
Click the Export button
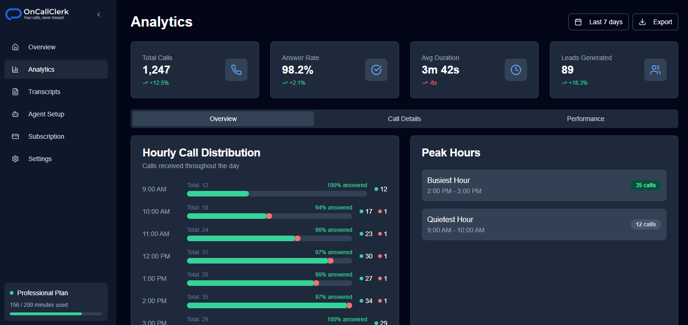point(655,21)
